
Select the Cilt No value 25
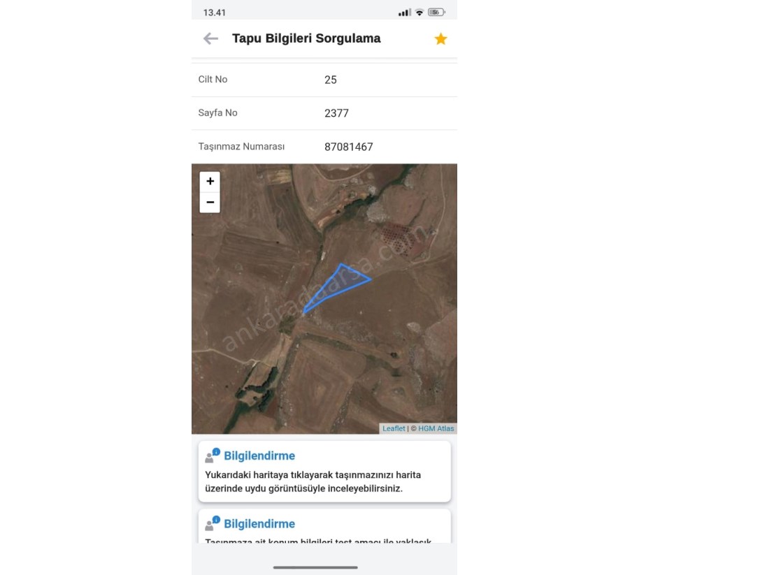coord(331,80)
